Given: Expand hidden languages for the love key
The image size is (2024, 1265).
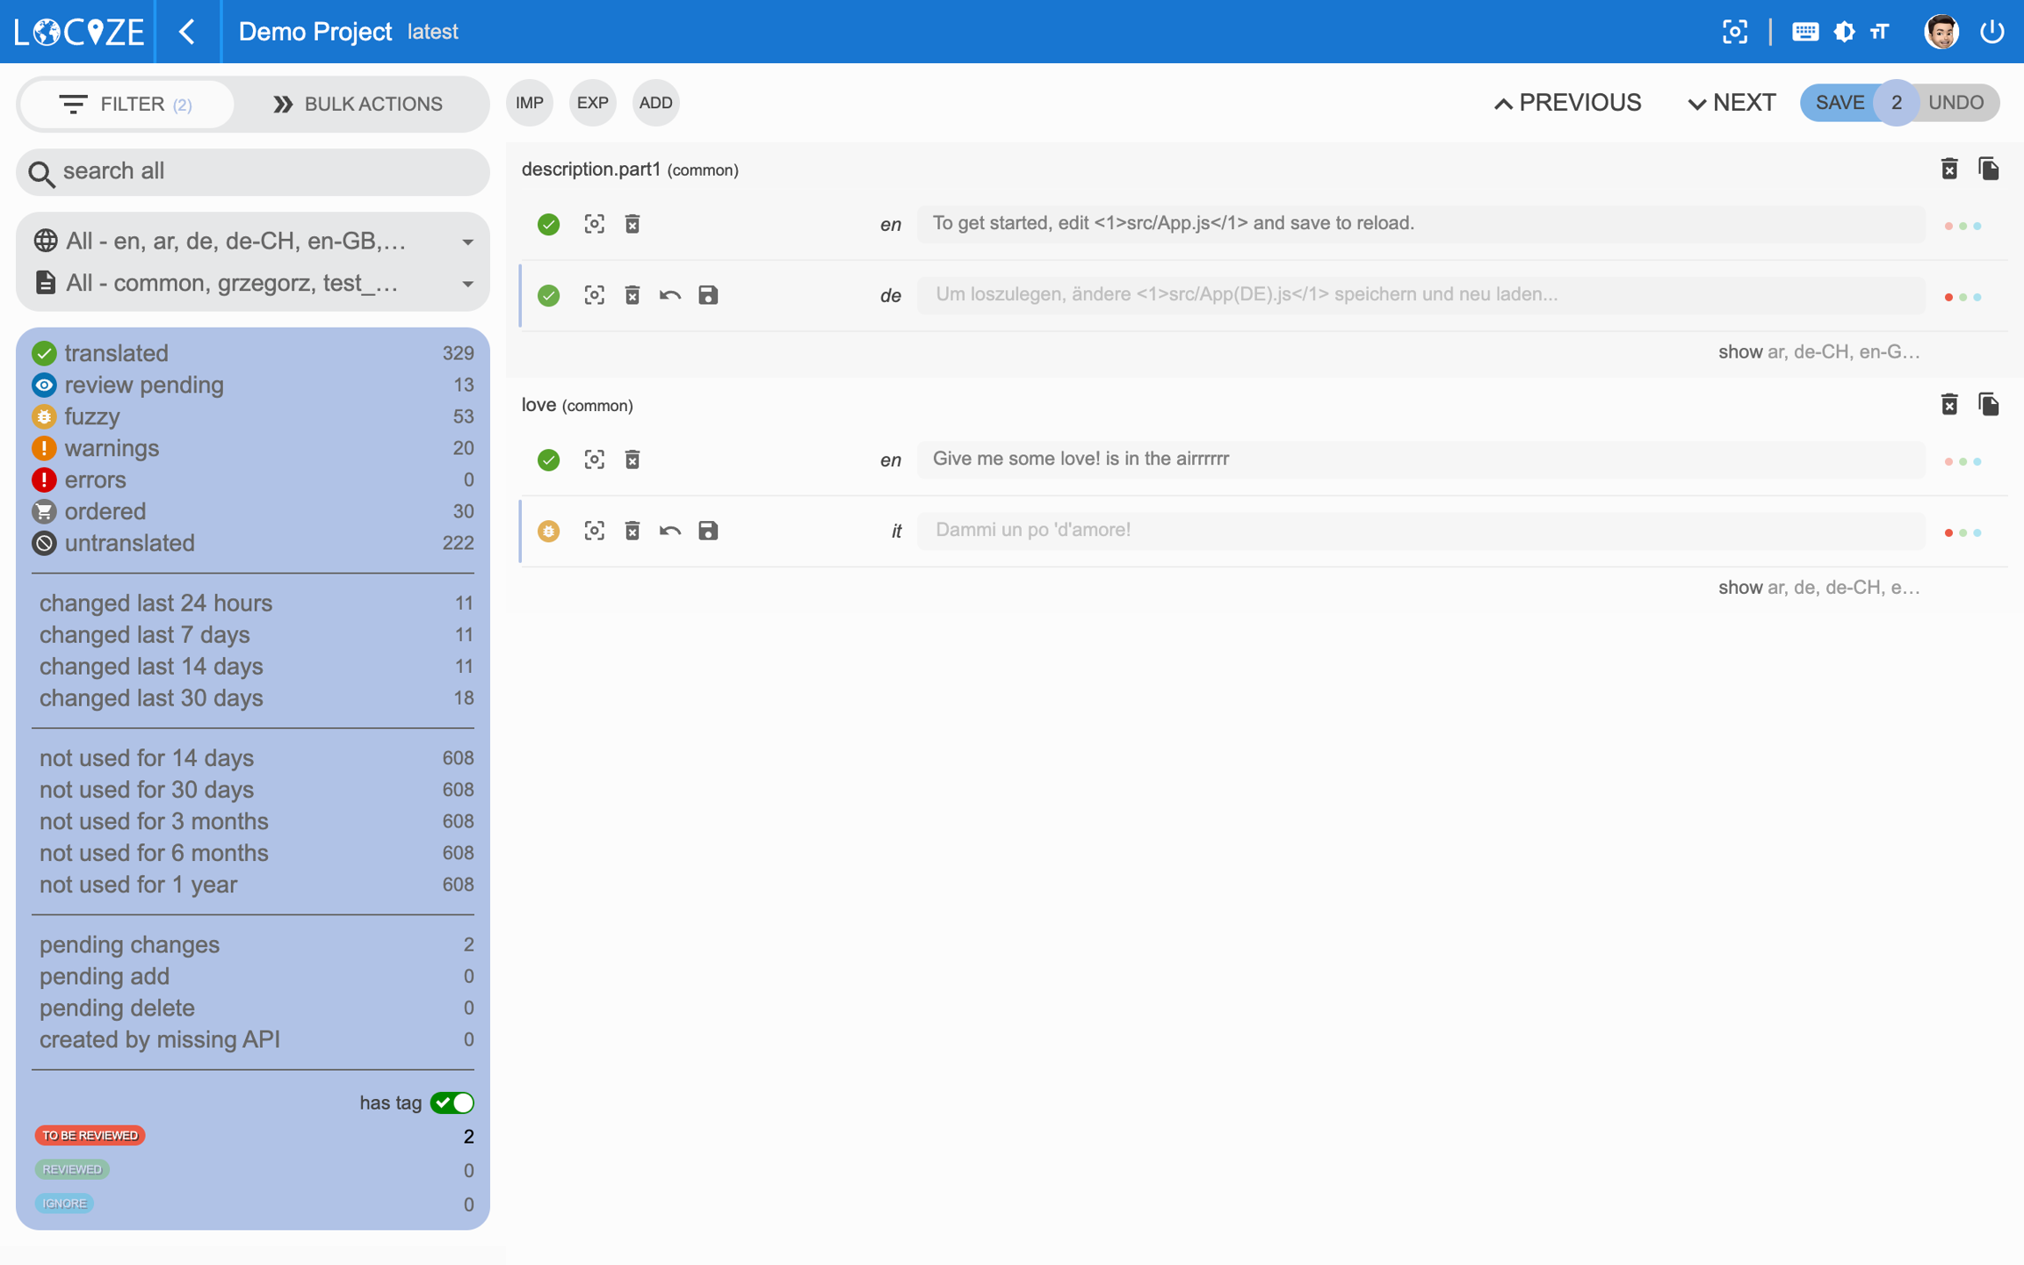Looking at the screenshot, I should (x=1818, y=587).
